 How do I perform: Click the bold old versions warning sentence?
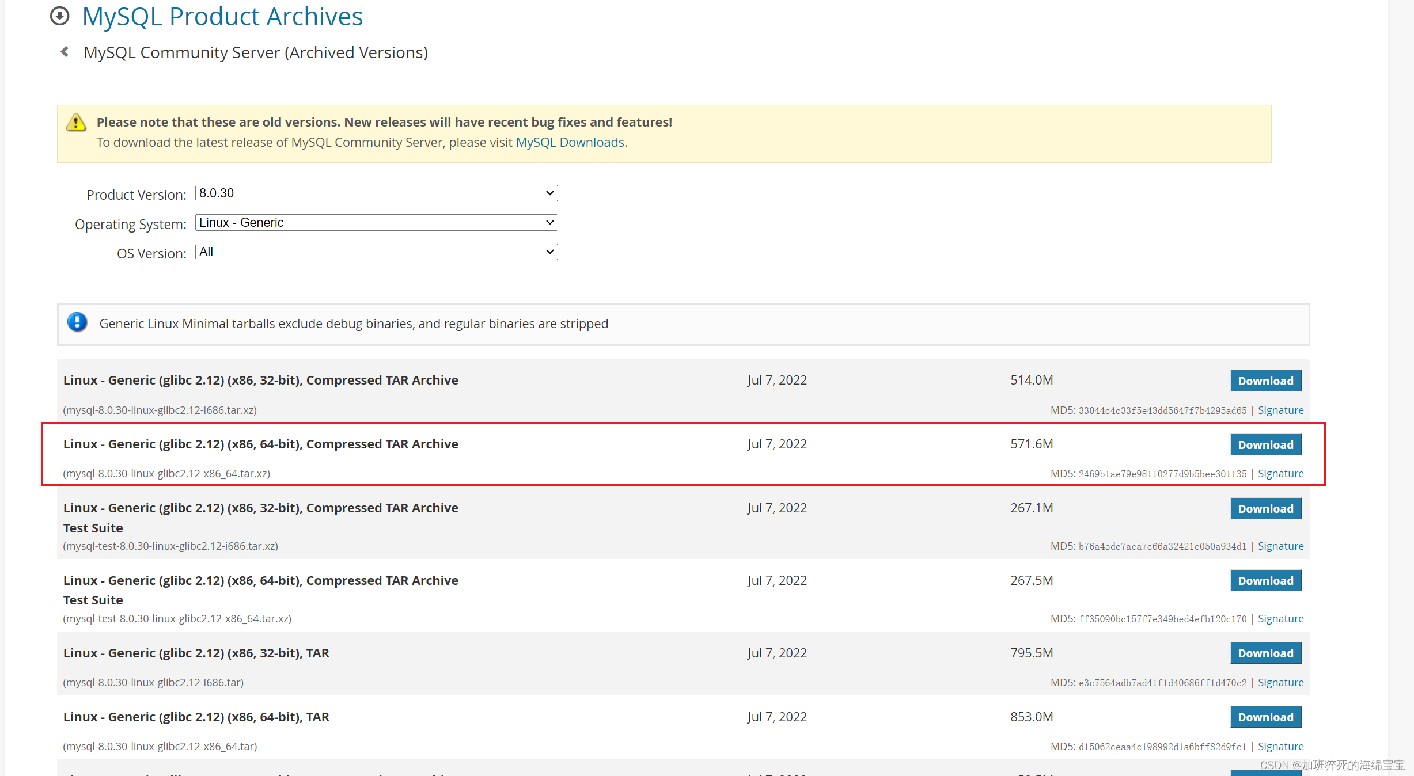(384, 122)
